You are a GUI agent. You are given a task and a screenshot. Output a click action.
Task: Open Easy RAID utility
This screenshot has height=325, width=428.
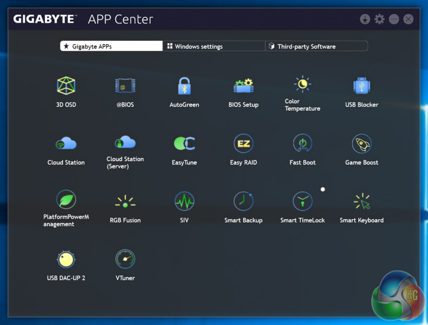click(x=243, y=144)
